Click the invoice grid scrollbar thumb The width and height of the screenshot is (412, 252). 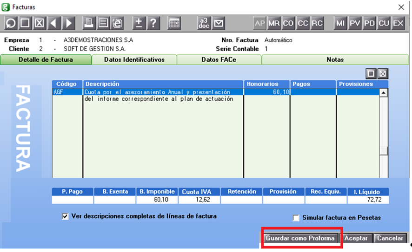384,151
